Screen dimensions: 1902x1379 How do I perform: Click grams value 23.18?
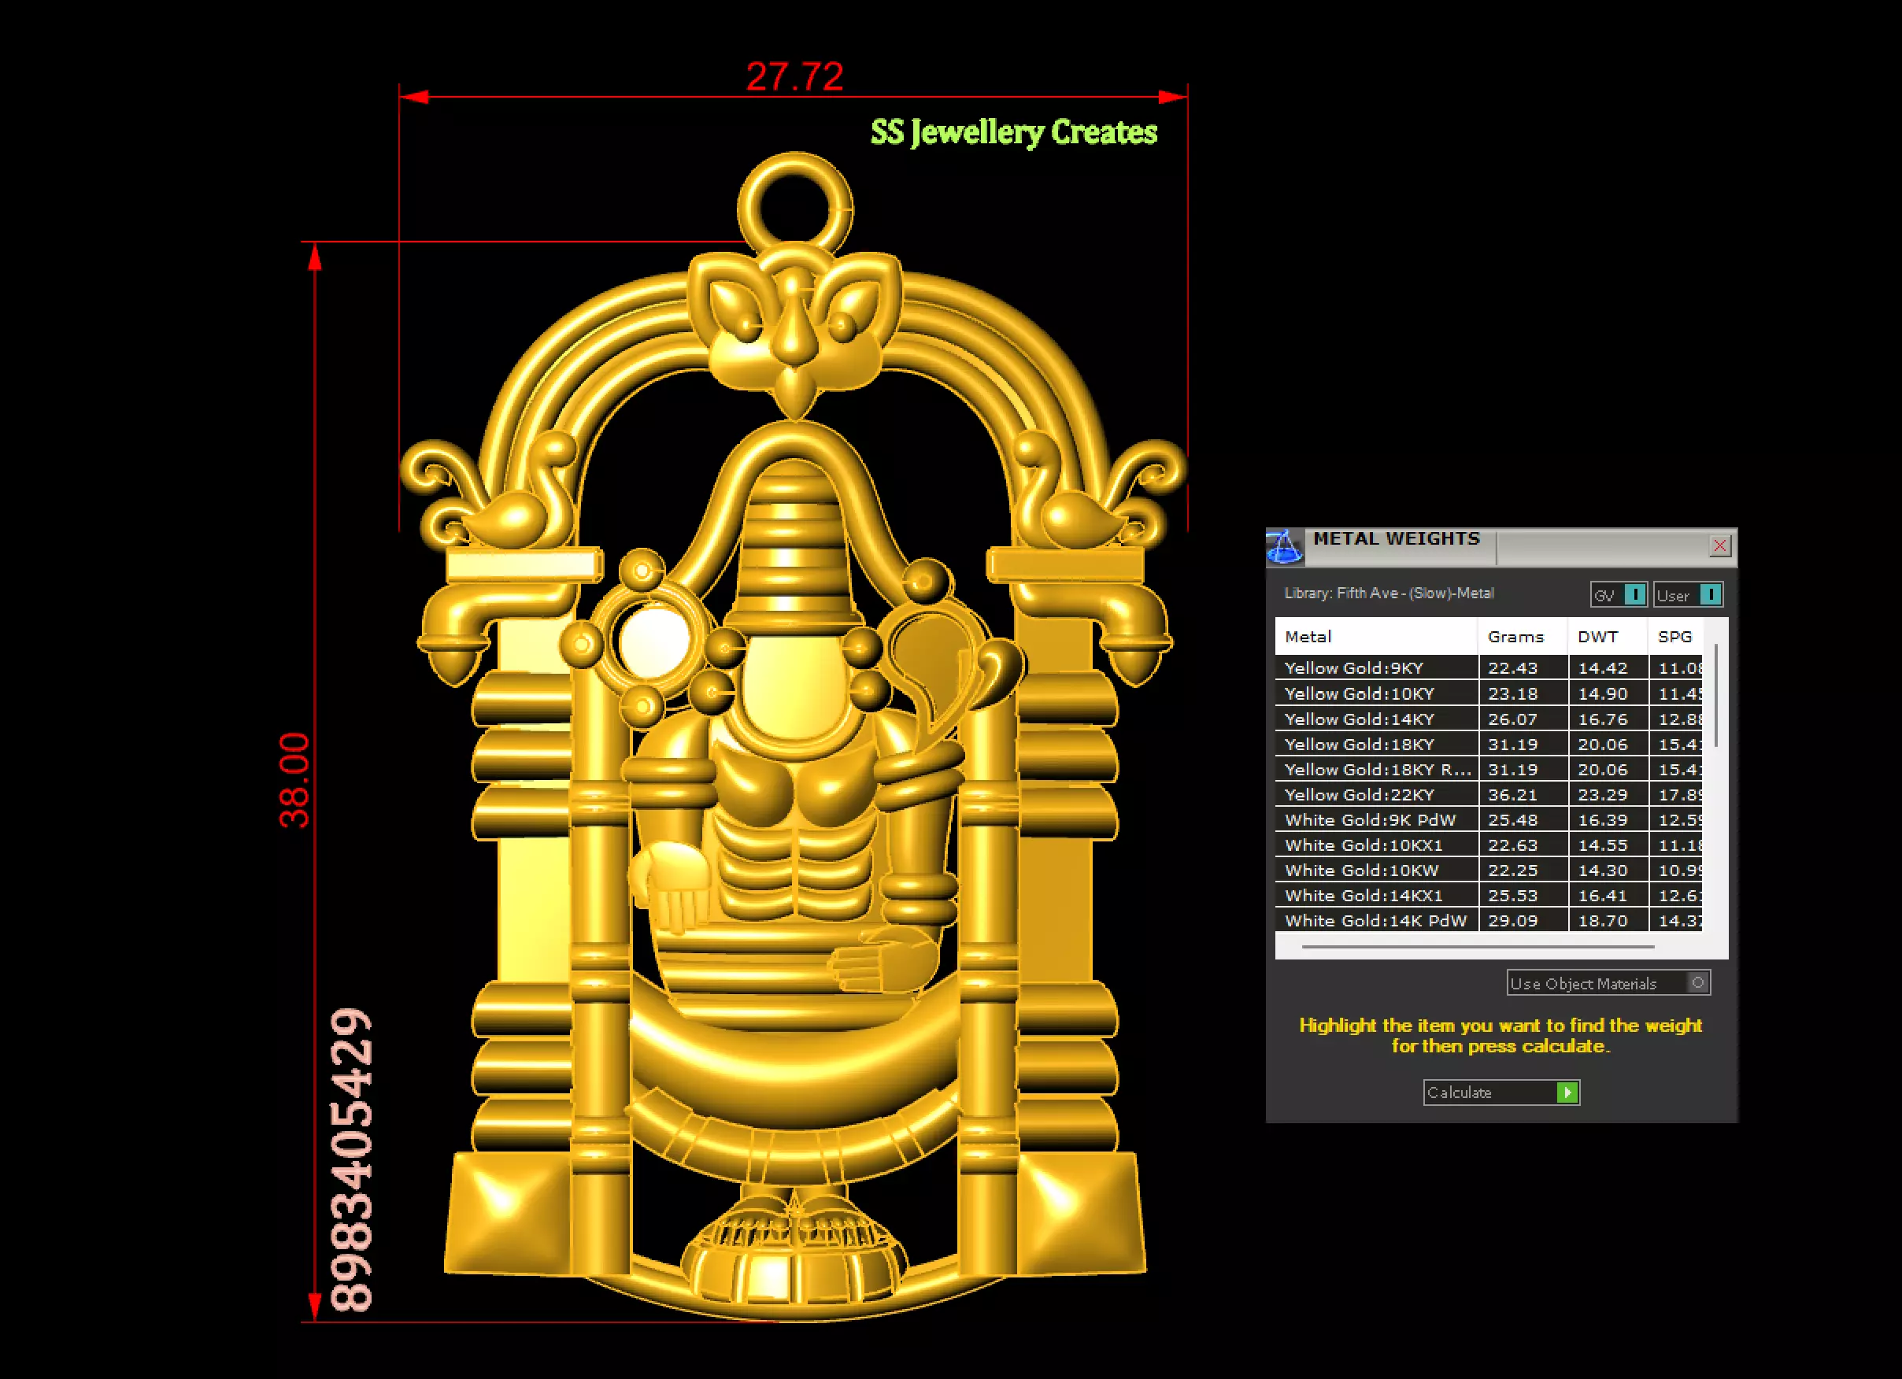[x=1513, y=693]
